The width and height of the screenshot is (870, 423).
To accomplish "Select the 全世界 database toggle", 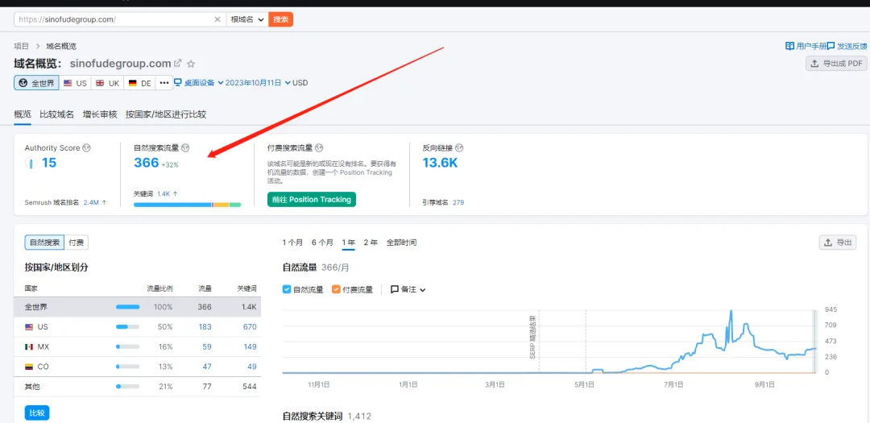I will 36,83.
